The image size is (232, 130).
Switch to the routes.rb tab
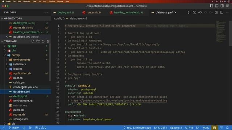point(92,13)
